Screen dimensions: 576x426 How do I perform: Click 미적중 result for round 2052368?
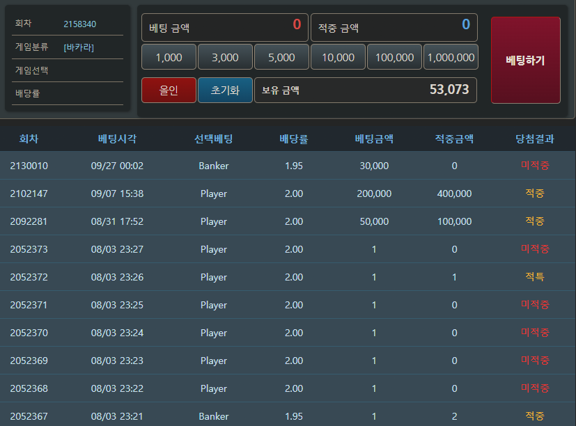point(535,388)
